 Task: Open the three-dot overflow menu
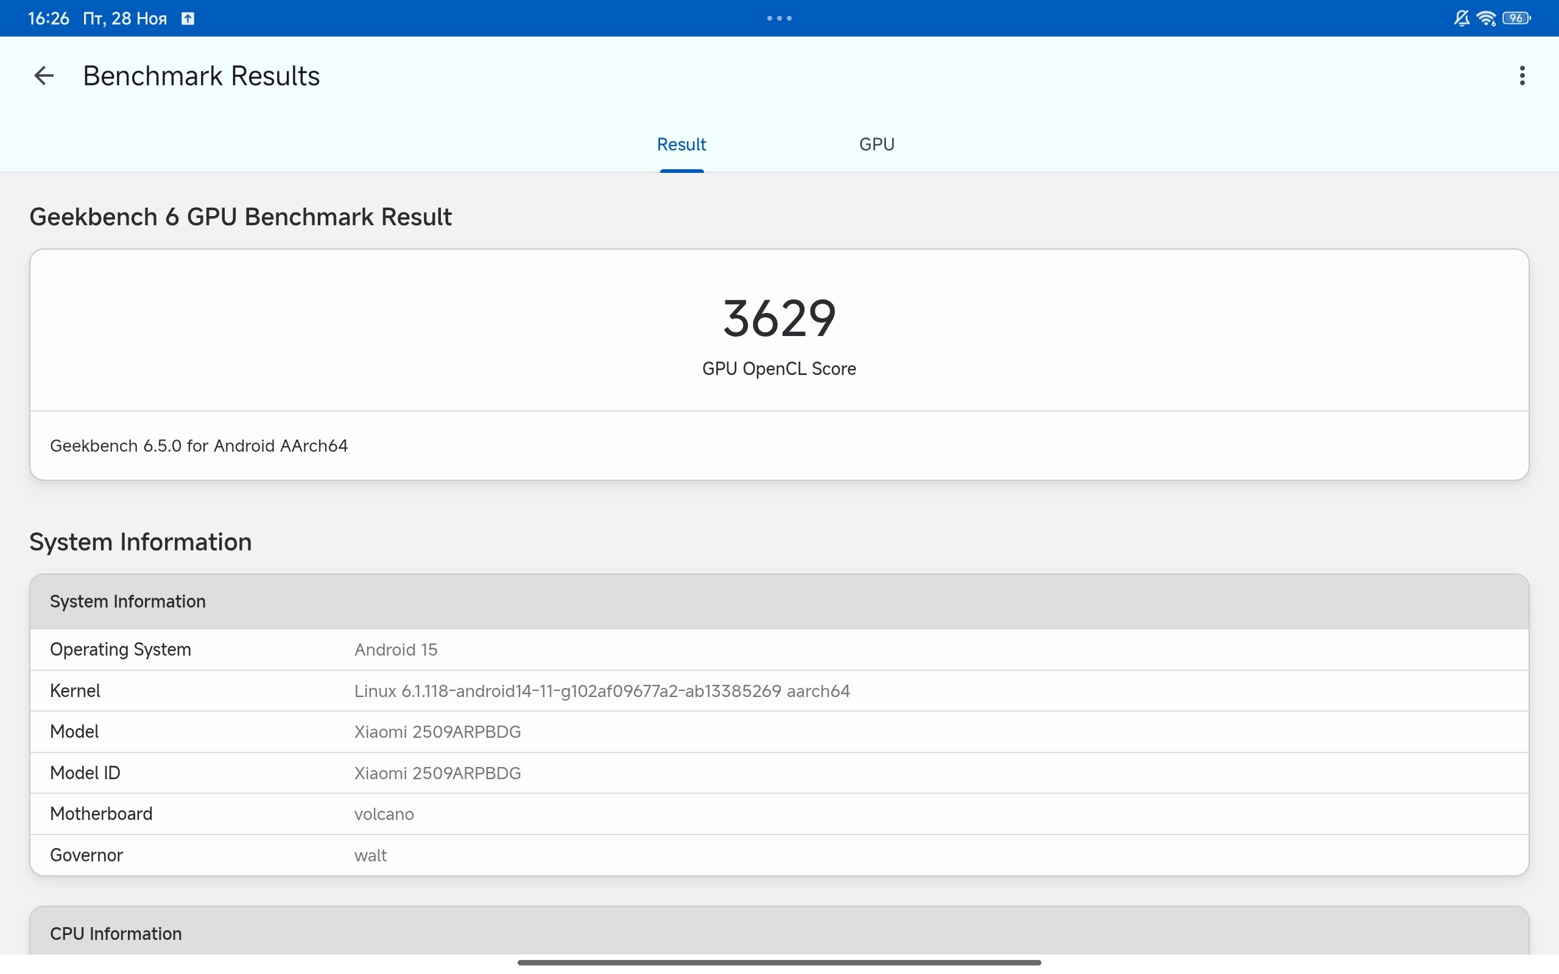click(x=1522, y=76)
